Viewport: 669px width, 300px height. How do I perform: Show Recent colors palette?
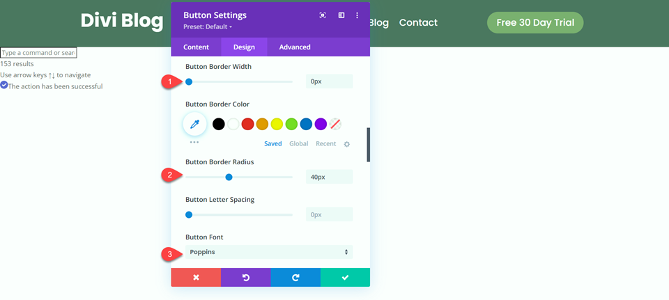click(326, 143)
